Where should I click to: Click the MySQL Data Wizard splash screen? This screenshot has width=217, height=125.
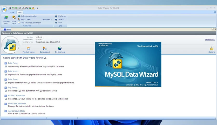tap(128, 64)
